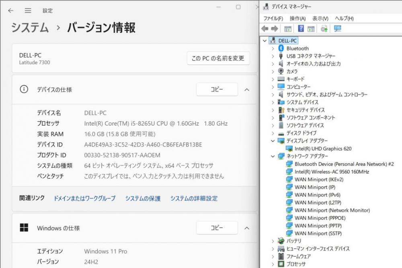Click the Intel(R) UHD Graphics 620 device icon
The image size is (402, 268).
[289, 148]
